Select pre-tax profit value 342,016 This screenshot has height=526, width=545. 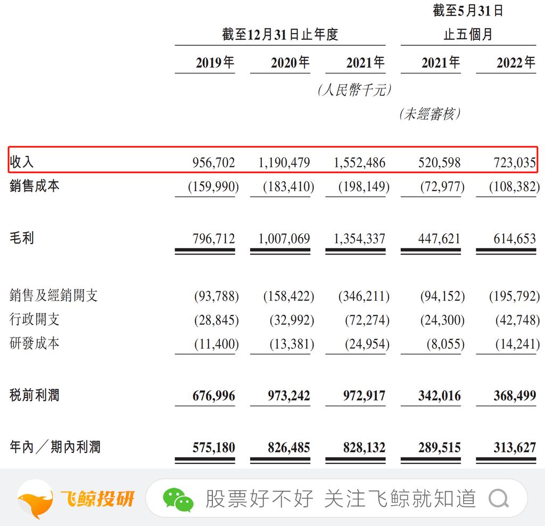coord(439,396)
